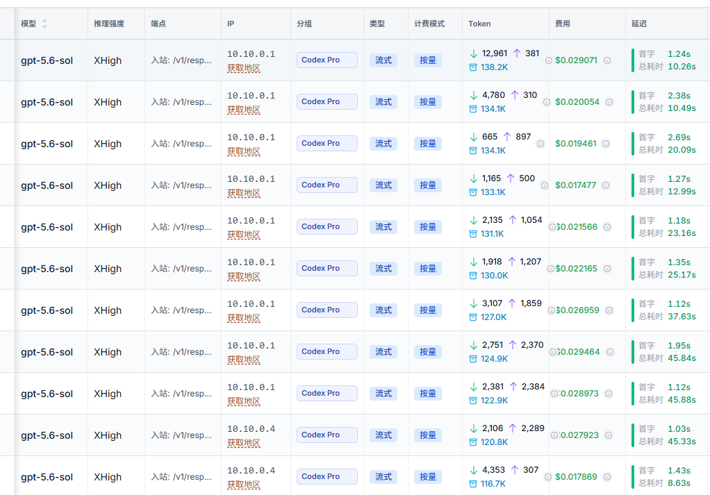Viewport: 710px width, 495px height.
Task: Click the 流式 tag in the 45.84s row
Action: pyautogui.click(x=383, y=351)
